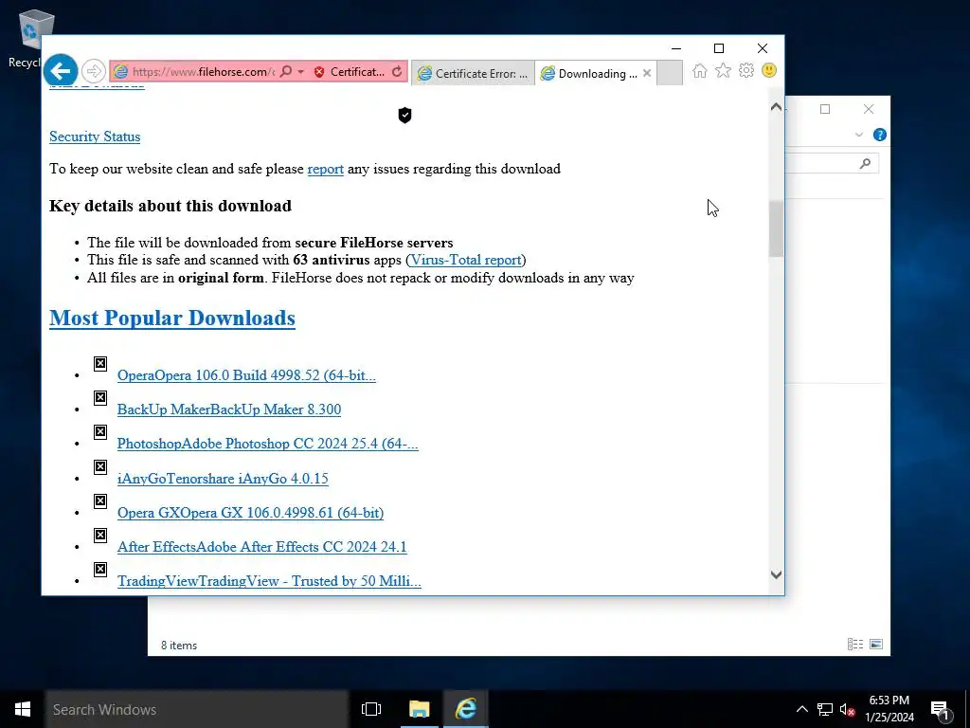Click broken image icon beside iAnyGo
Image resolution: width=970 pixels, height=728 pixels.
click(x=100, y=467)
